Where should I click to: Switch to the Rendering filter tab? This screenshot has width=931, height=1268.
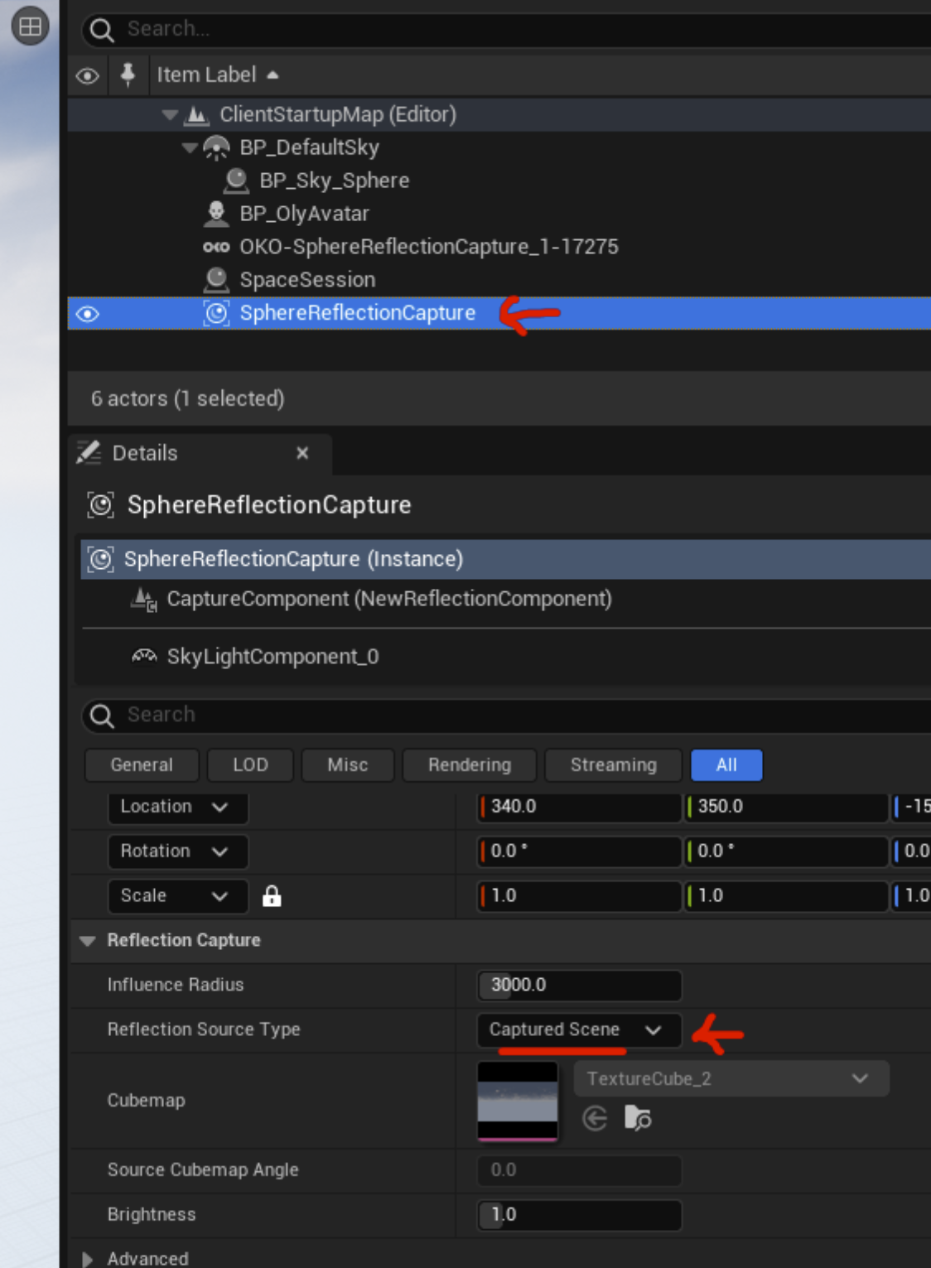point(469,765)
